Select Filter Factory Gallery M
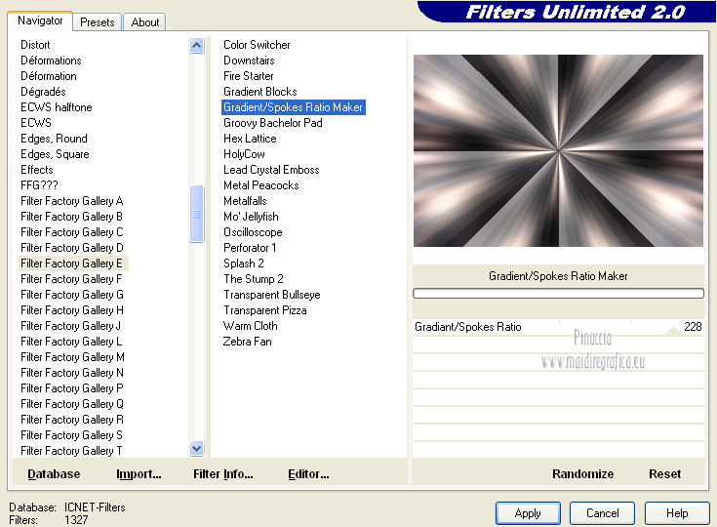Image resolution: width=717 pixels, height=527 pixels. (73, 357)
